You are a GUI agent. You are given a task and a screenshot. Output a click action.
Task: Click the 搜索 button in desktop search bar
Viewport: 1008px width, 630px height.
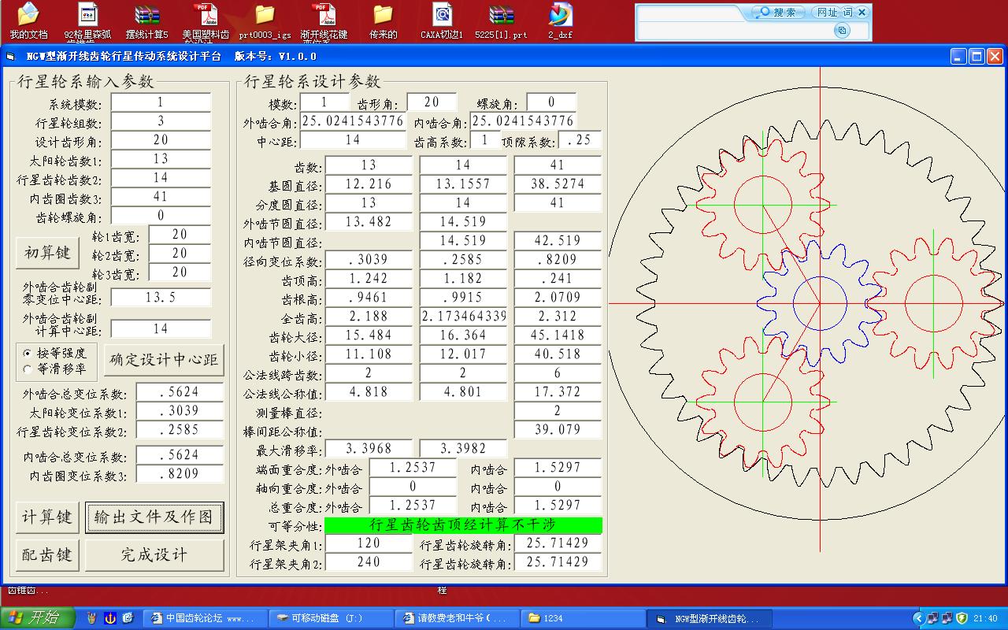778,13
